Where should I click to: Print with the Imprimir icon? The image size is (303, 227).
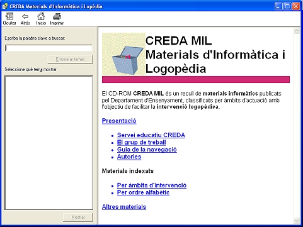point(57,19)
